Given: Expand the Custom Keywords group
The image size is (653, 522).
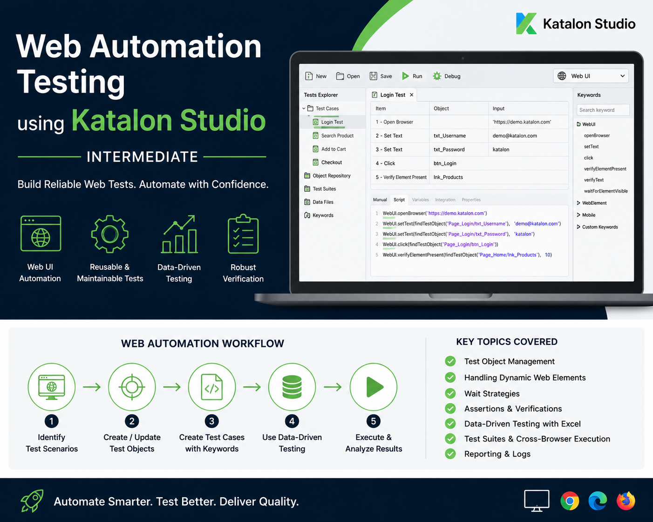Looking at the screenshot, I should (578, 227).
